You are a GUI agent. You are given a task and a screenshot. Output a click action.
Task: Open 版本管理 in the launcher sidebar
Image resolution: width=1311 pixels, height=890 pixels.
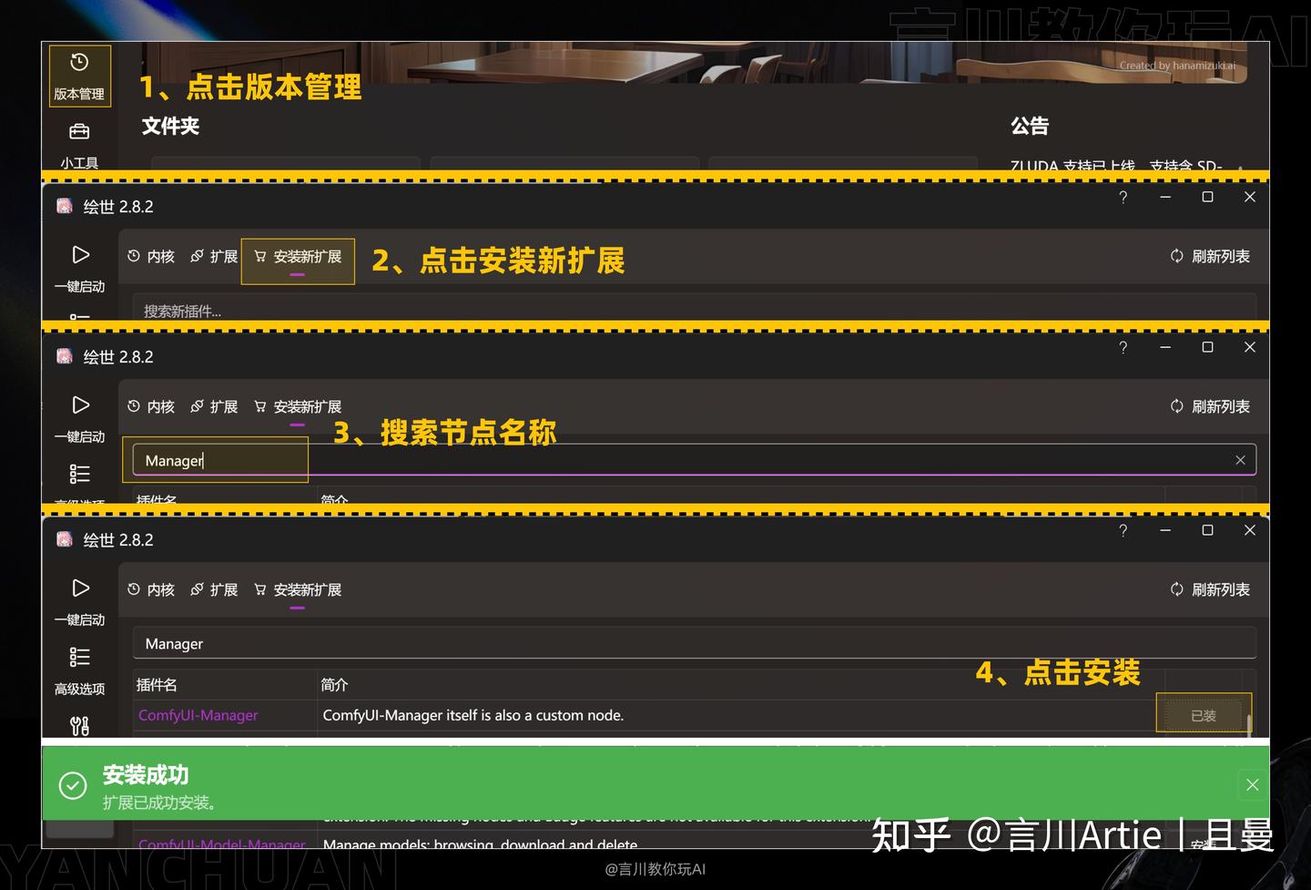79,76
